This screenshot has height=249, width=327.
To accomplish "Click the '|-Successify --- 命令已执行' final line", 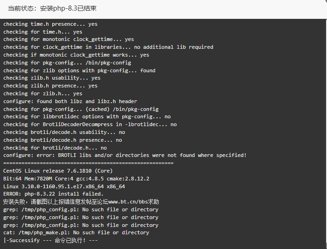I will click(x=50, y=240).
